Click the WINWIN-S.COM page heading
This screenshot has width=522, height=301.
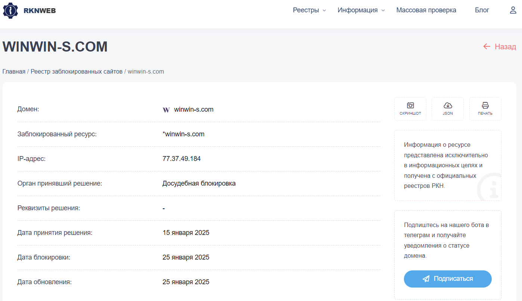55,47
